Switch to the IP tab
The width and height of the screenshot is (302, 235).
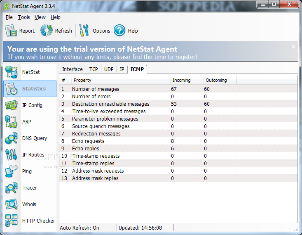[x=122, y=69]
